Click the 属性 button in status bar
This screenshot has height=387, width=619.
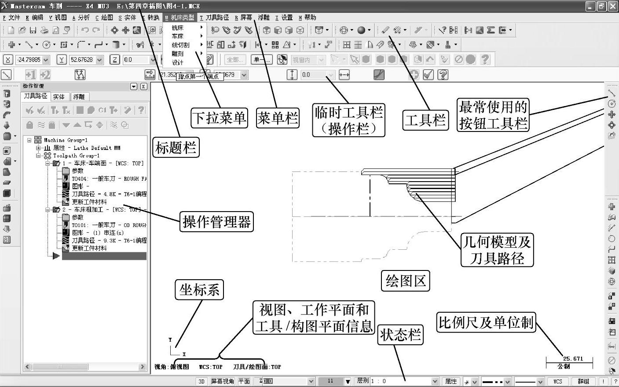(x=451, y=381)
